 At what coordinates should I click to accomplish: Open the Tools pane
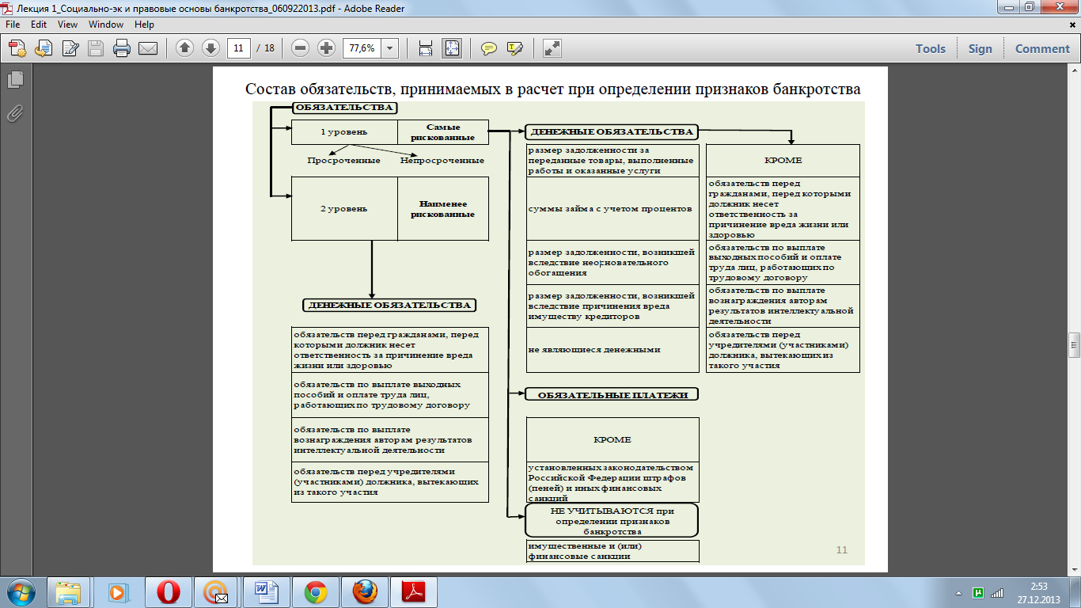coord(931,48)
